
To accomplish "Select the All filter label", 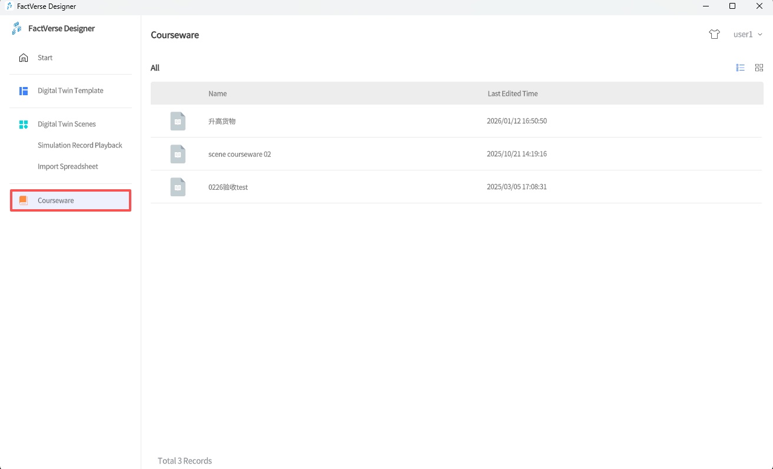I will pyautogui.click(x=155, y=68).
